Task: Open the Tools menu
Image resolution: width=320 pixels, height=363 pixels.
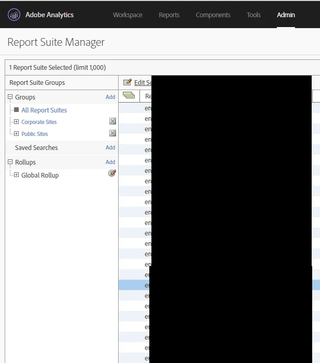Action: (x=253, y=15)
